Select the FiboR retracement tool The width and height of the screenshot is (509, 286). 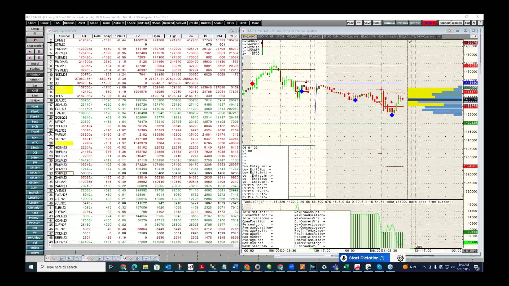[34, 111]
